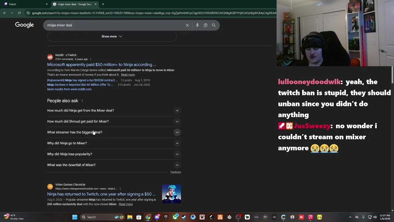The image size is (394, 222).
Task: Click the Ninja thumbnail image for VGC article
Action: 171,194
